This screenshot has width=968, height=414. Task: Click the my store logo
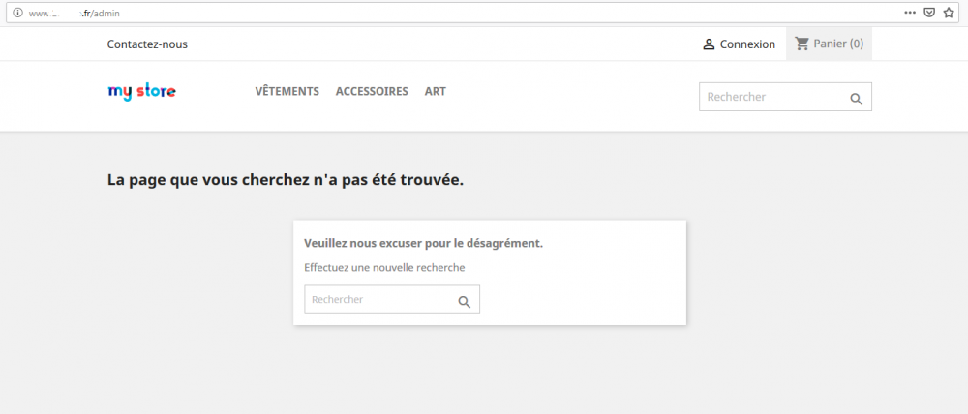pyautogui.click(x=142, y=92)
